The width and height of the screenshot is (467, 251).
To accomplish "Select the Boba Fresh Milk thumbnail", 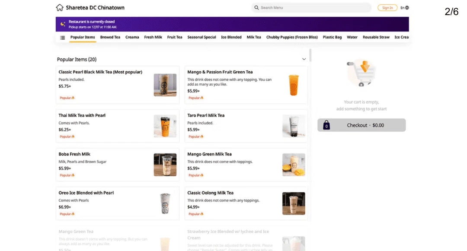I will (165, 165).
